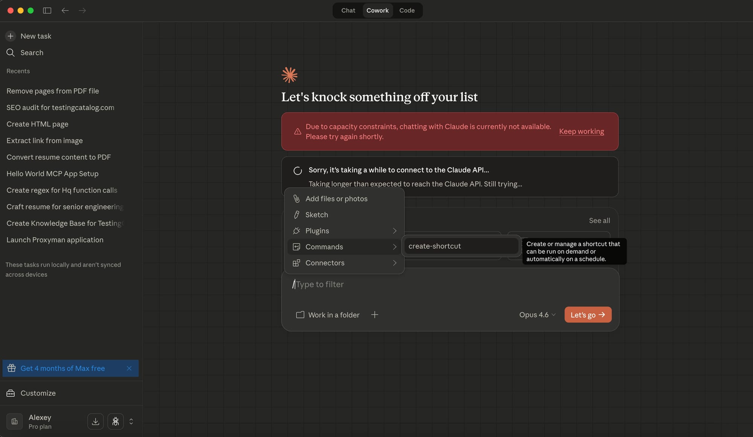The image size is (753, 437).
Task: Expand the account switcher chevrons
Action: [131, 422]
